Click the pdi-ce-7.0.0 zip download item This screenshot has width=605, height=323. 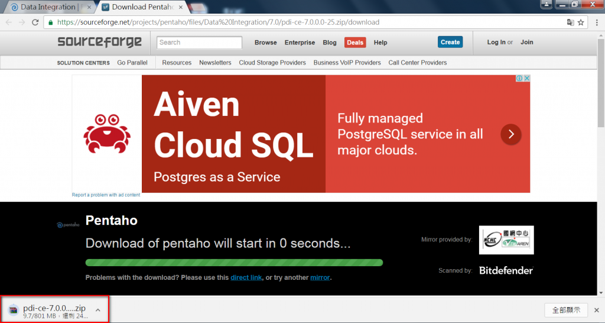pyautogui.click(x=54, y=310)
